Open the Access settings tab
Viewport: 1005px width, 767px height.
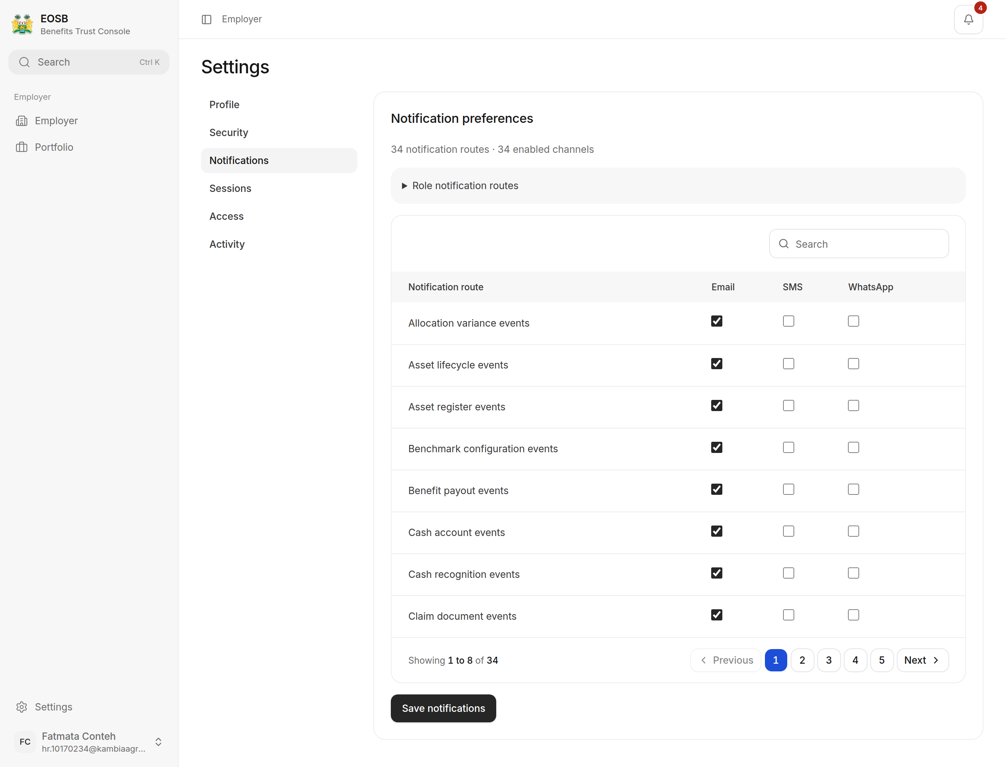tap(278, 216)
